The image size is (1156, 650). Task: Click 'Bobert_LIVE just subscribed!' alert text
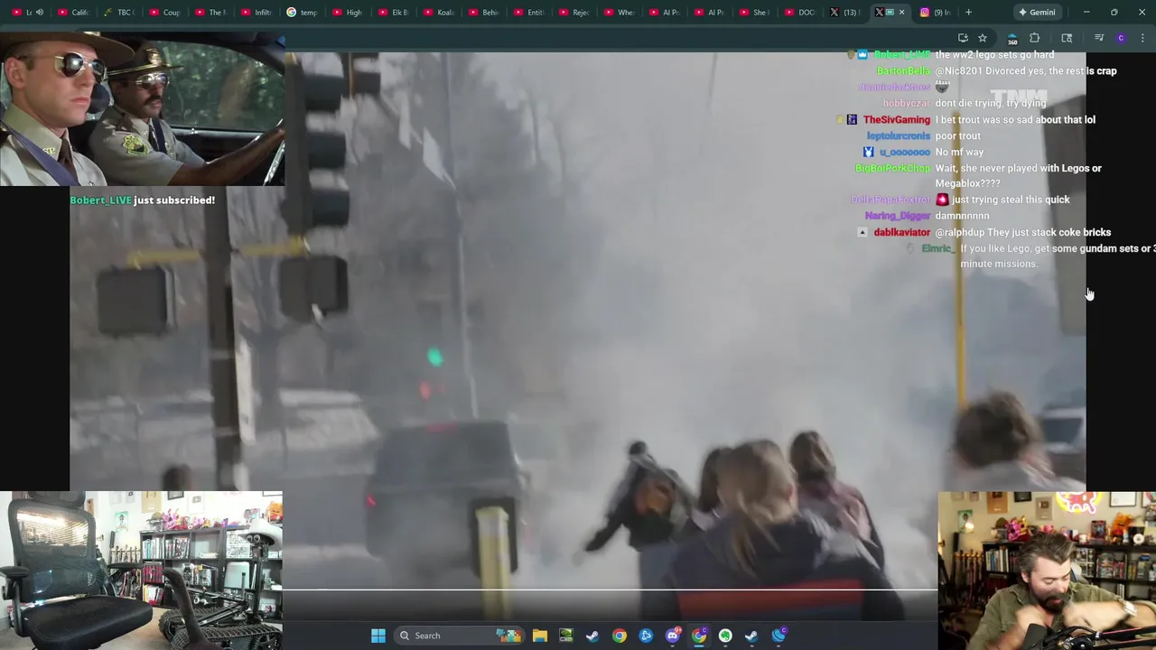coord(143,200)
